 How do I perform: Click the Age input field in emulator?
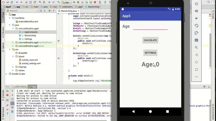click(150, 27)
